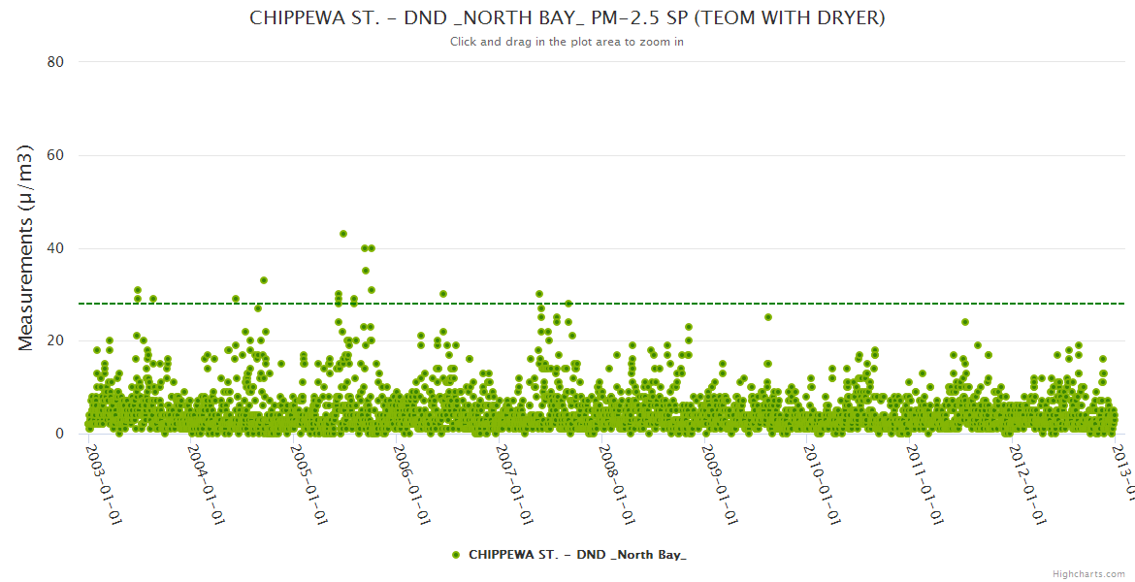This screenshot has width=1135, height=582.
Task: Click the 2005-01-01 x-axis label
Action: point(308,483)
